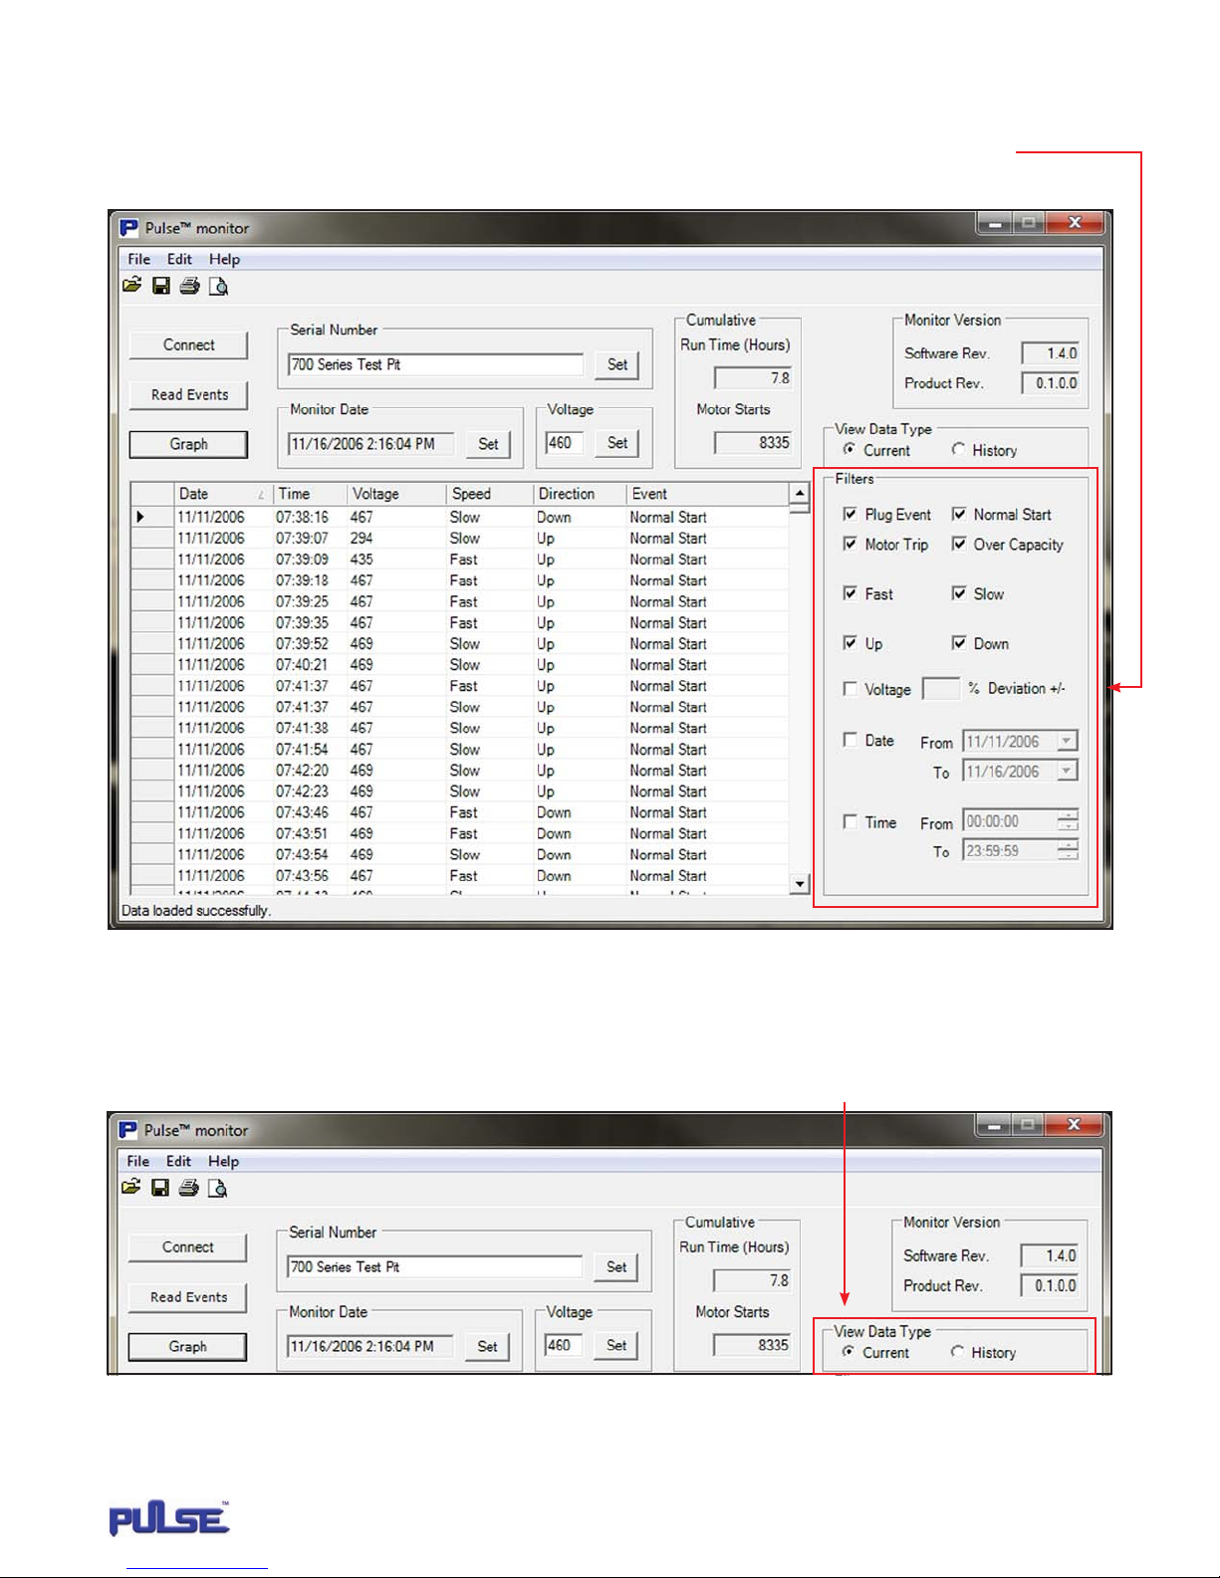The height and width of the screenshot is (1578, 1220).
Task: Click the Motor Starts value 8335 in the top window
Action: tap(754, 443)
